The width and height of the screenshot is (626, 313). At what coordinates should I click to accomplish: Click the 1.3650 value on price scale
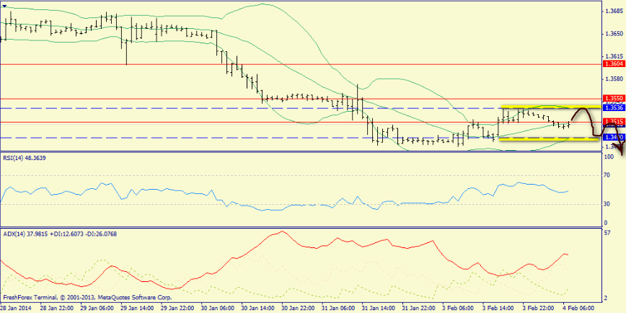[614, 33]
